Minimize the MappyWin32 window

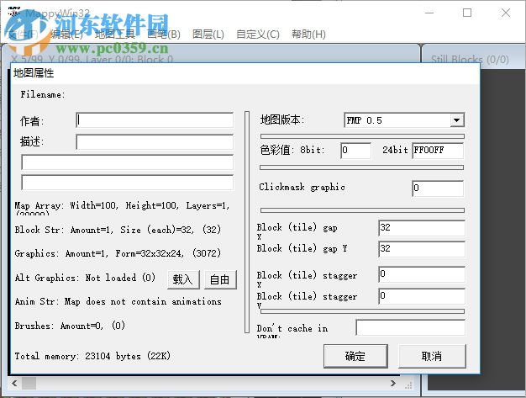pos(429,13)
